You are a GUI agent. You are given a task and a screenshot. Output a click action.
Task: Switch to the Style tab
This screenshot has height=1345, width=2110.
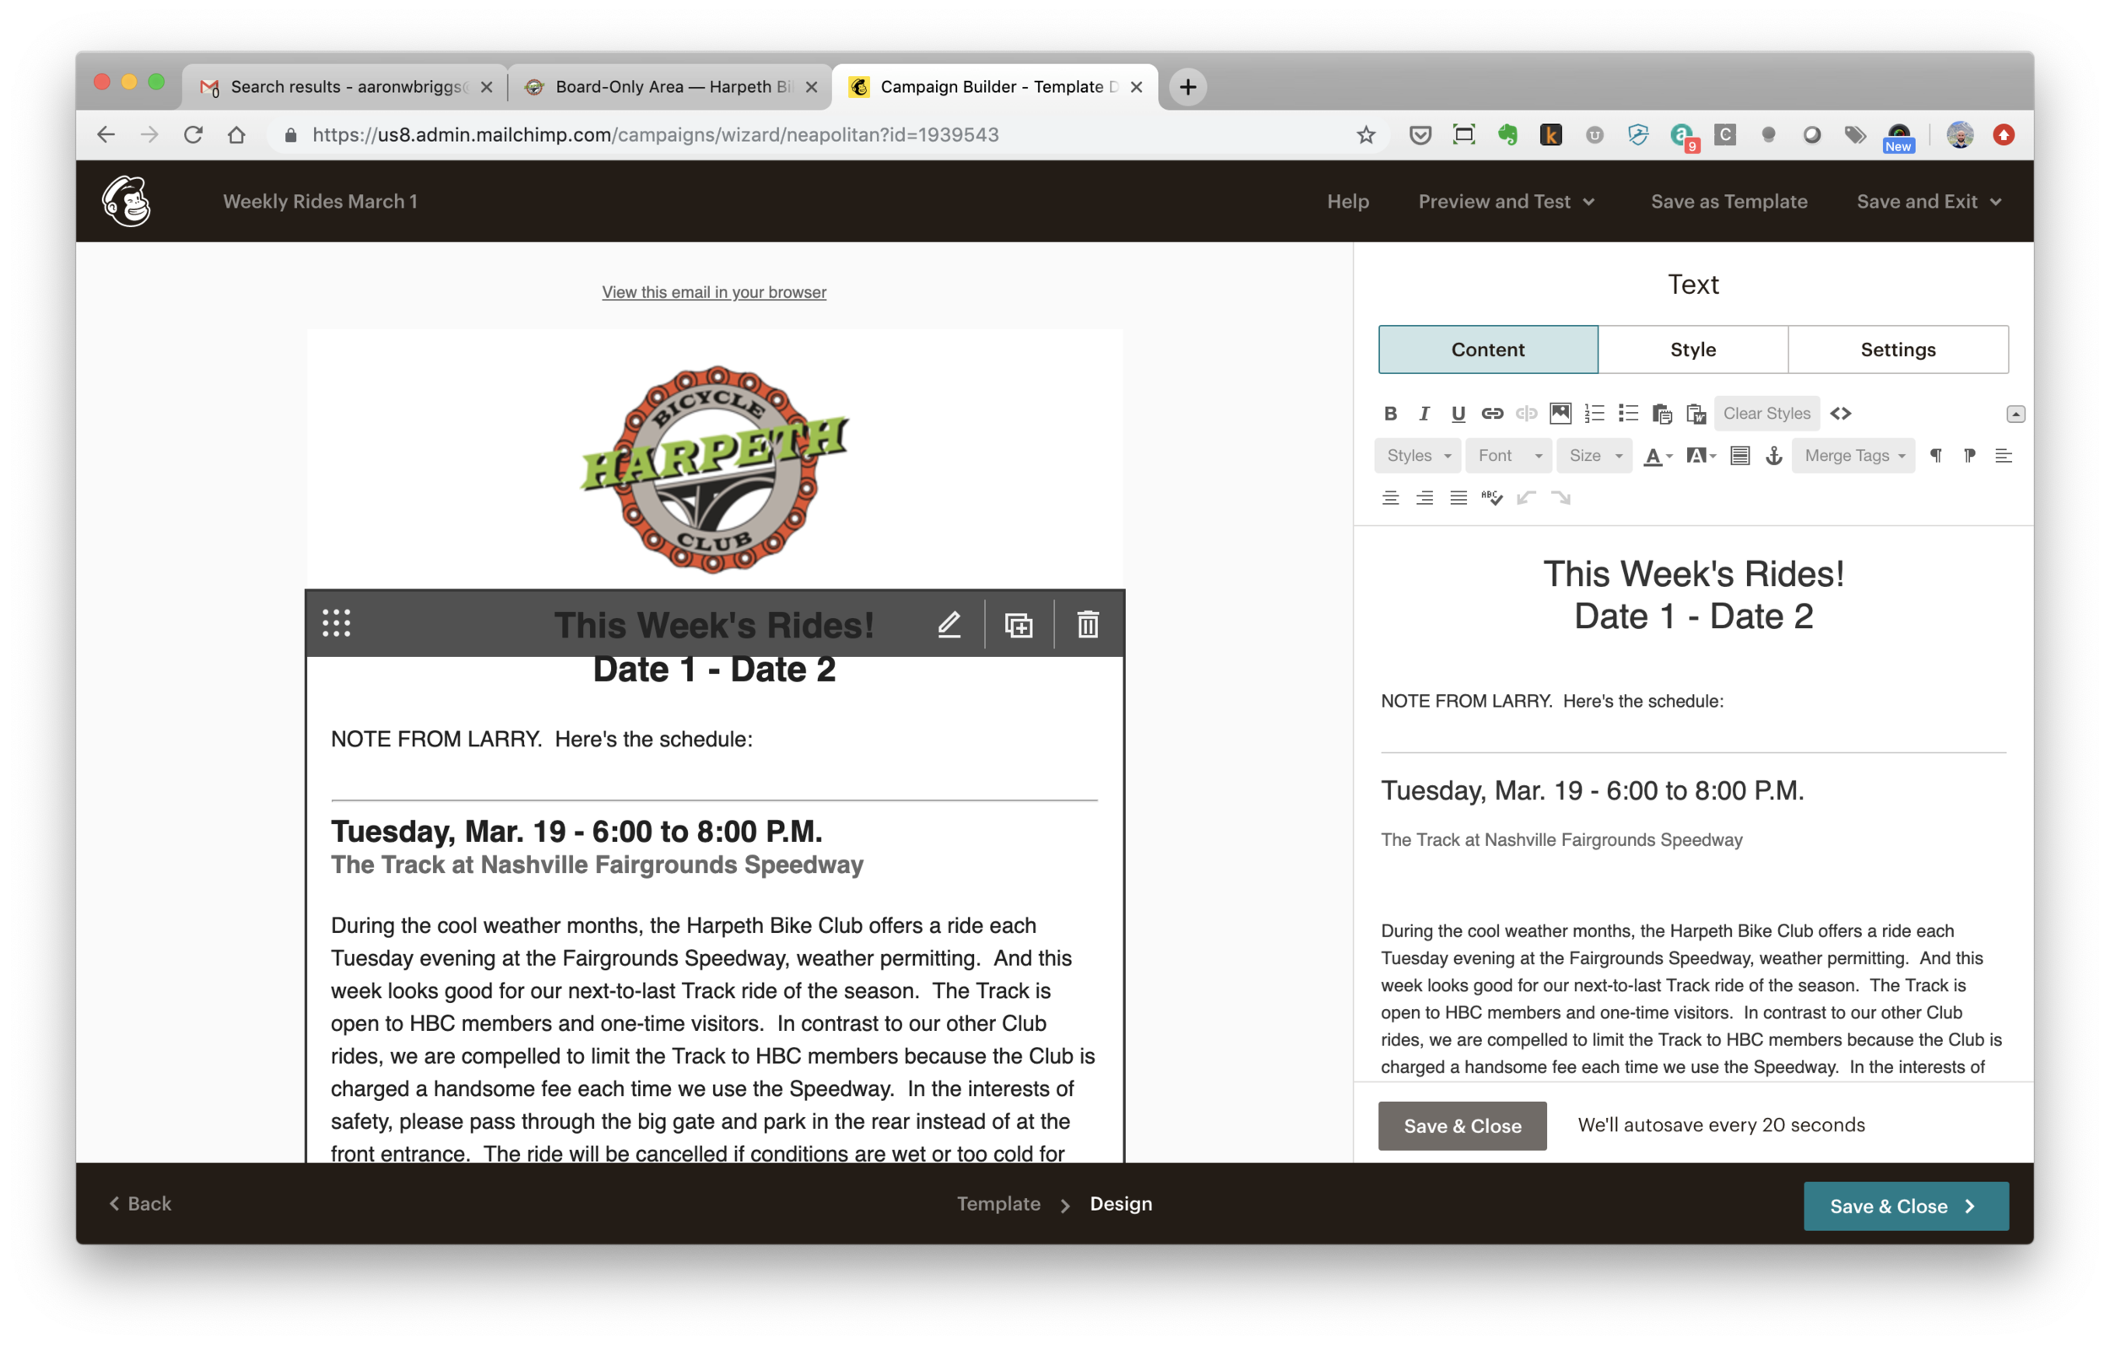coord(1693,349)
